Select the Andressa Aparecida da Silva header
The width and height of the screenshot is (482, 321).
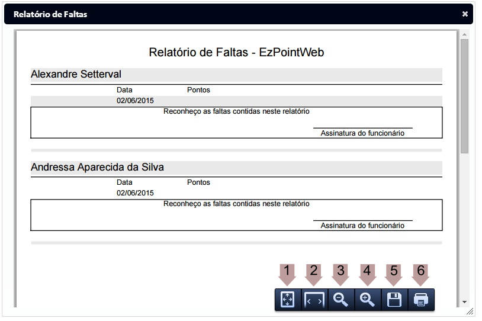tap(97, 168)
